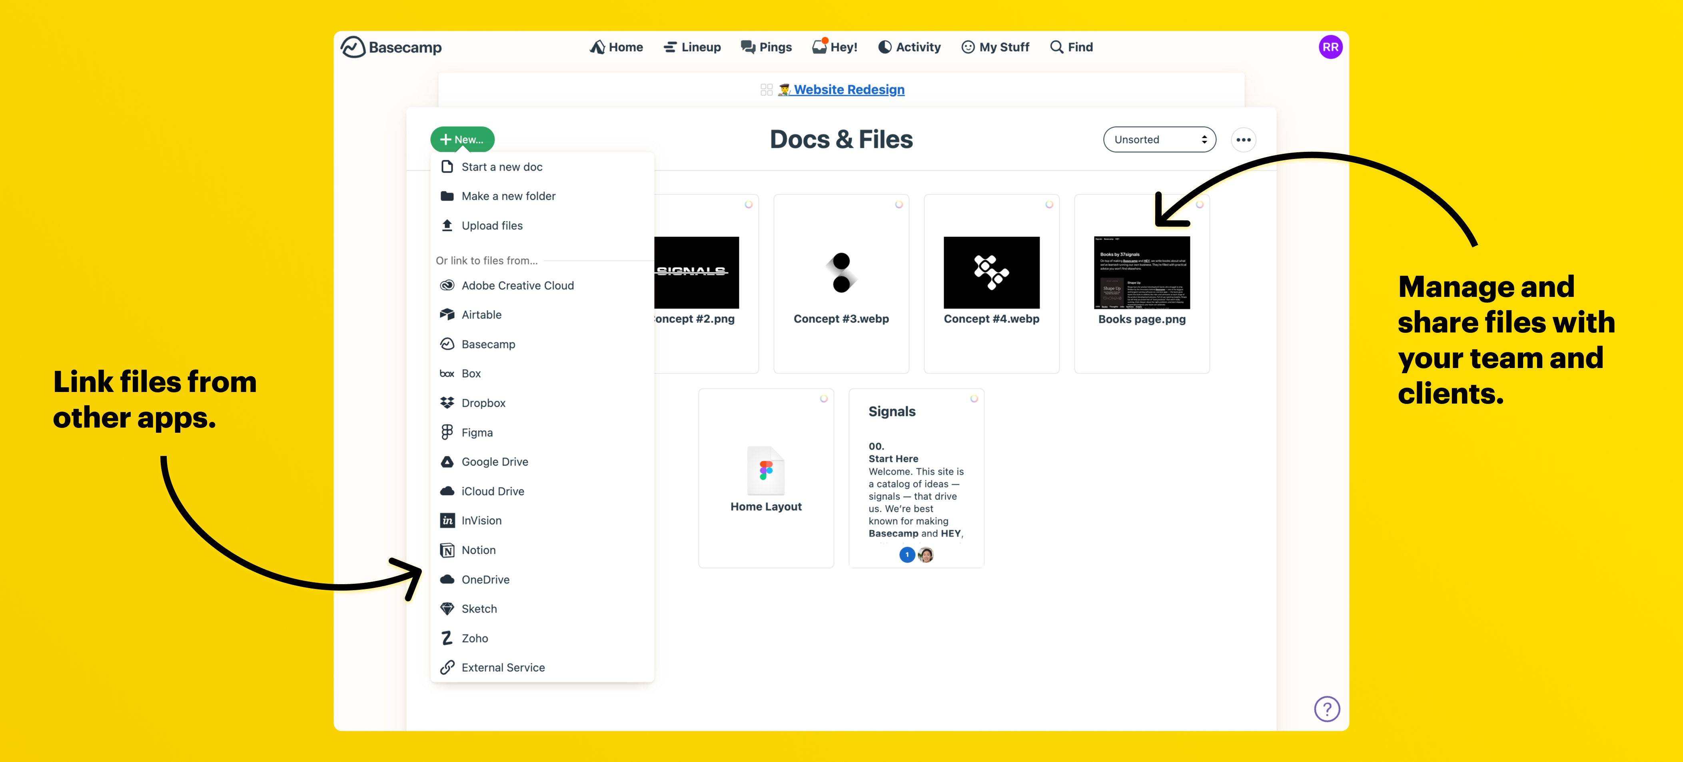Click the Adobe Creative Cloud icon
The image size is (1683, 762).
[447, 285]
